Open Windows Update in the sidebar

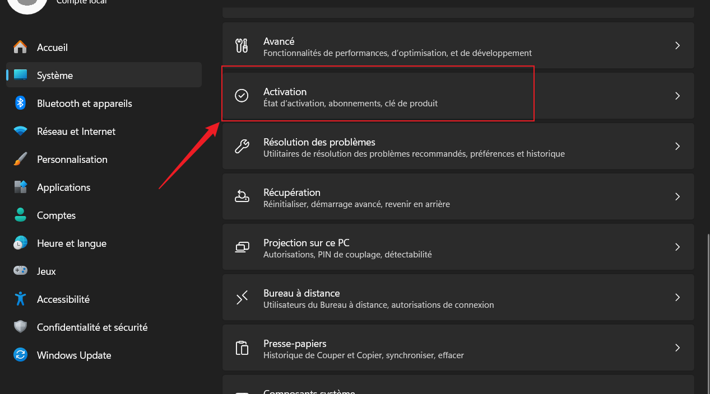(x=104, y=355)
